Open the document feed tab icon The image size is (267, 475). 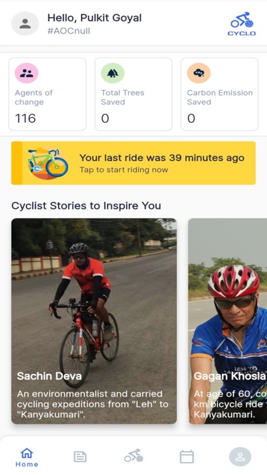[80, 457]
